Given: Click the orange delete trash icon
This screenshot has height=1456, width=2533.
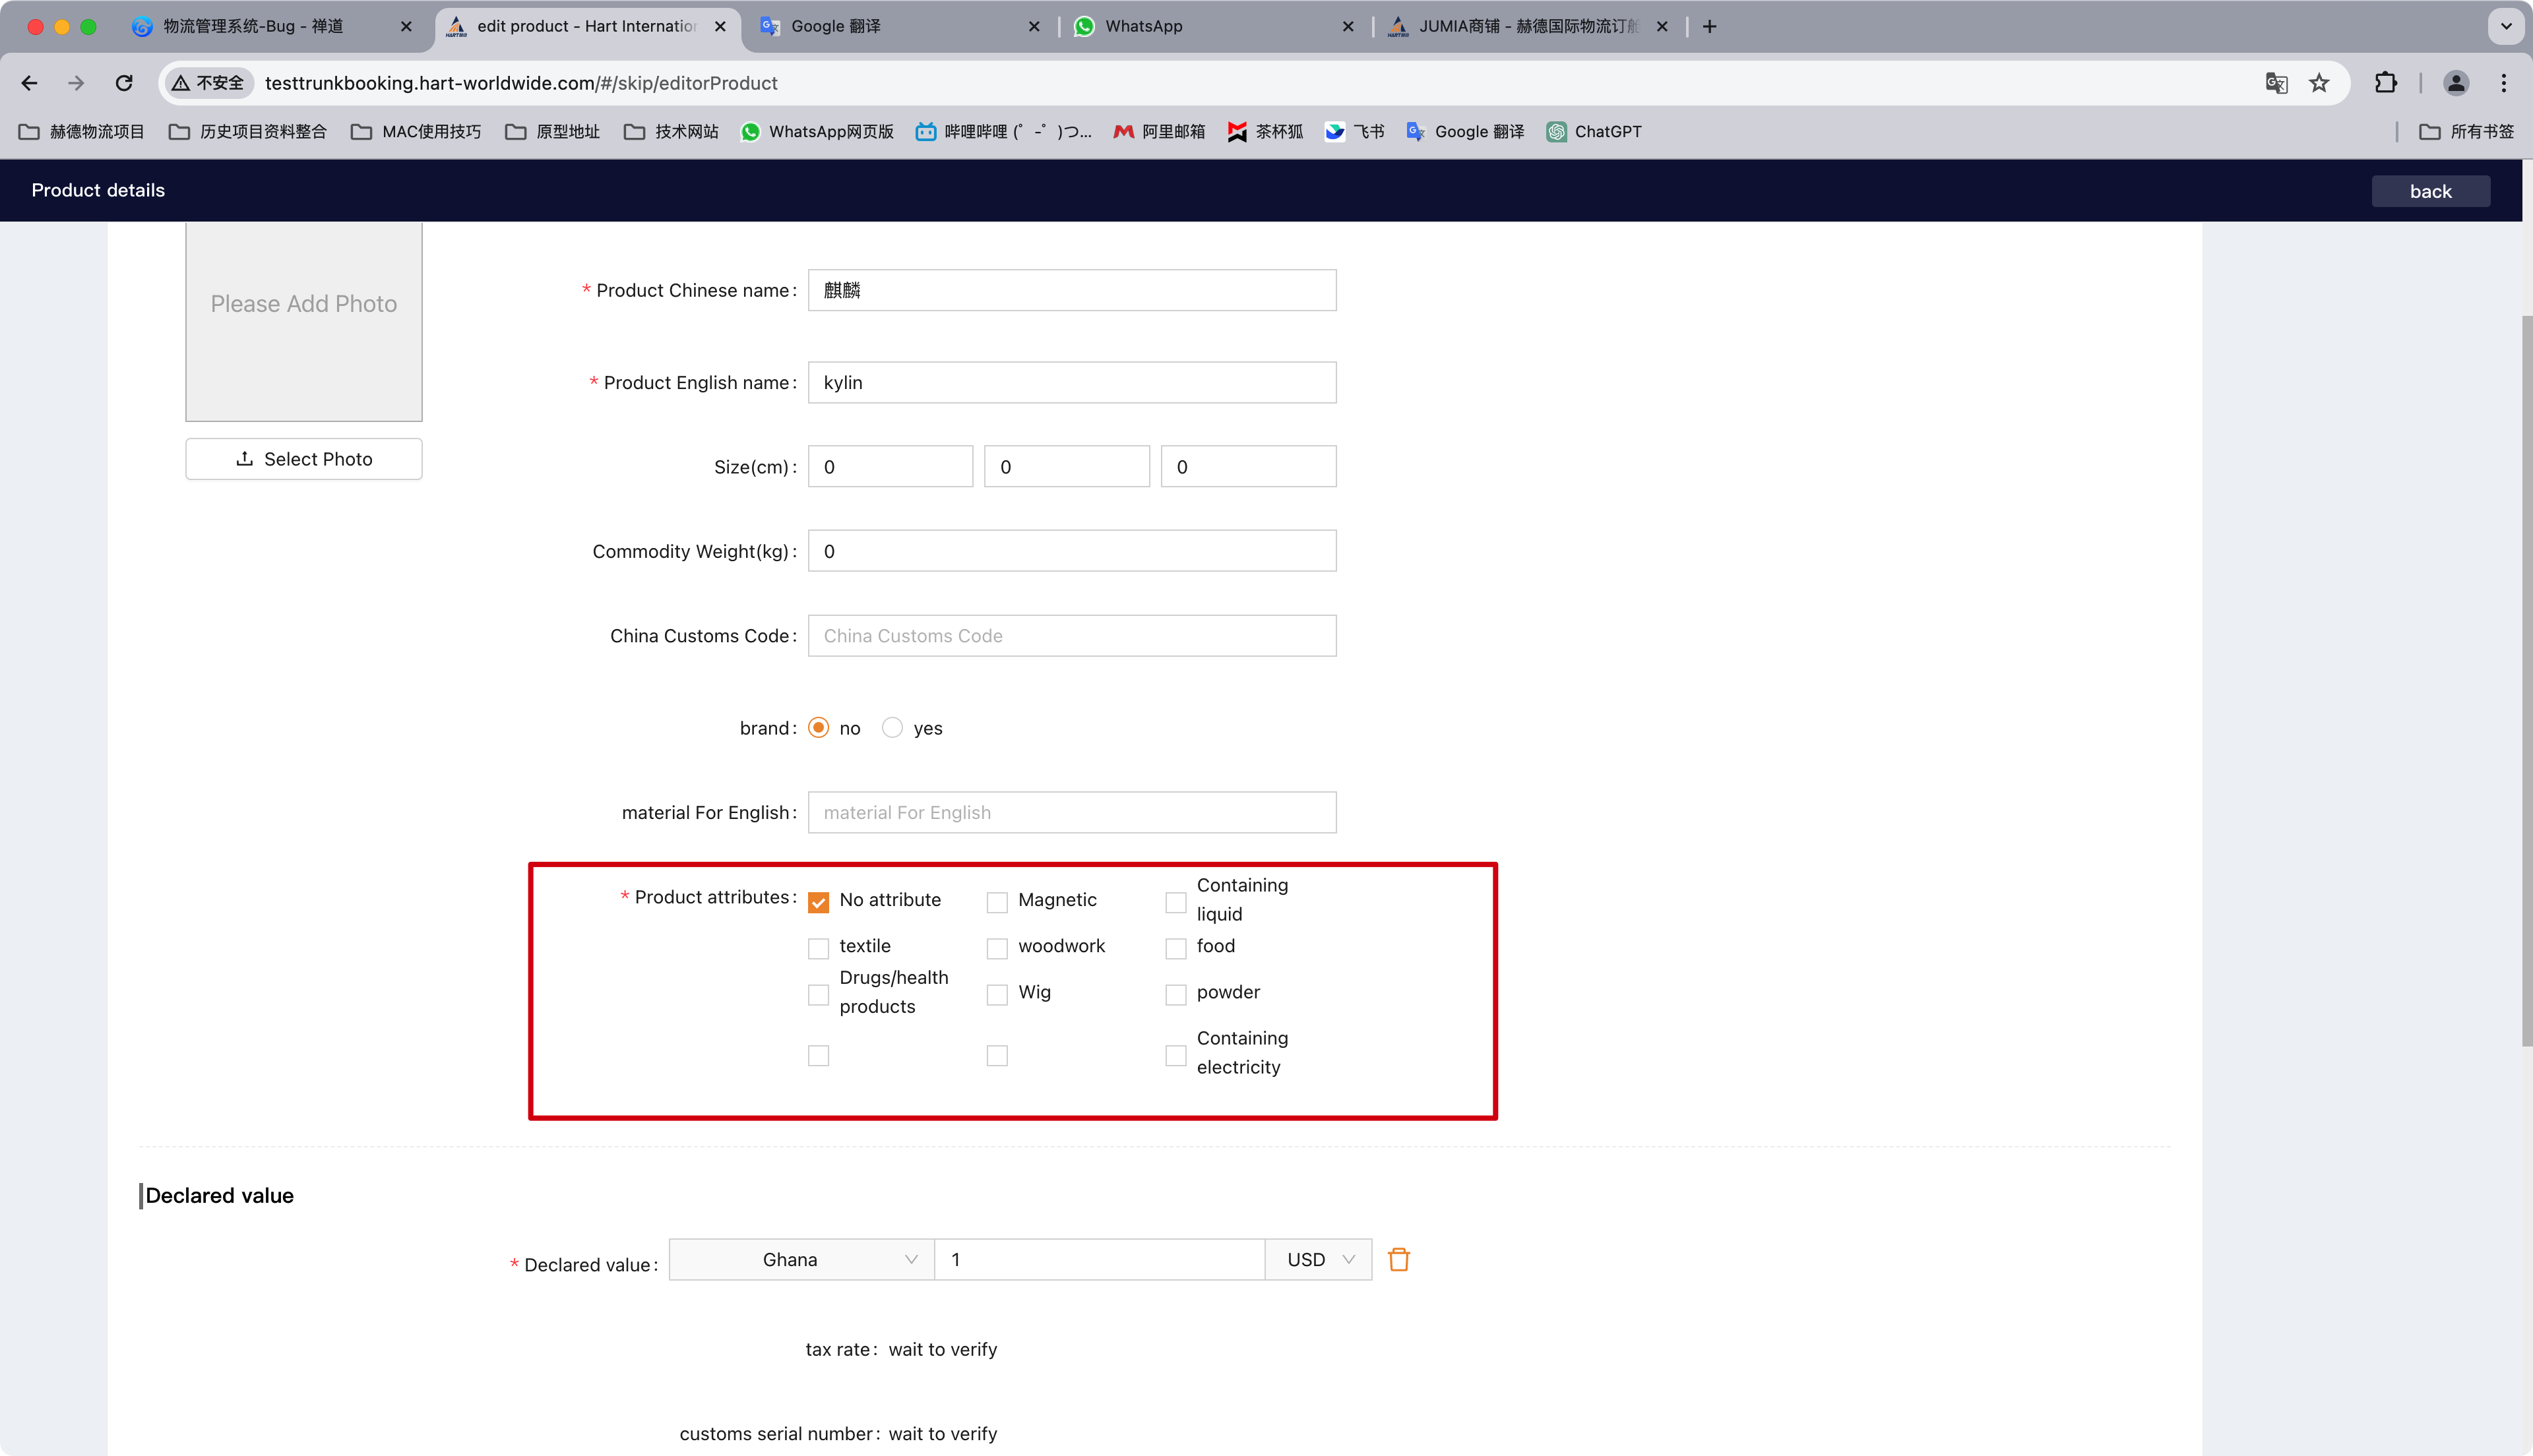Looking at the screenshot, I should click(1398, 1259).
